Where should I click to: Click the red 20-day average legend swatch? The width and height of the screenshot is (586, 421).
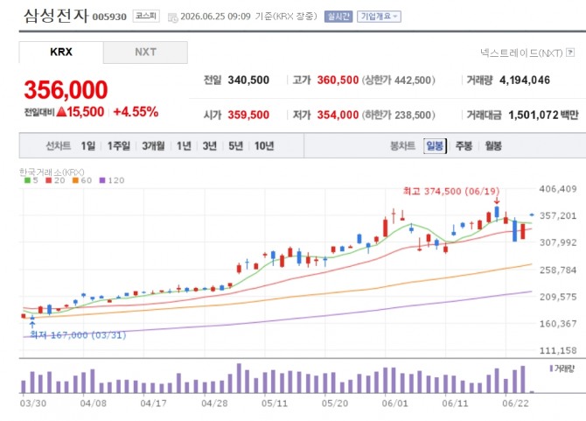[x=49, y=180]
